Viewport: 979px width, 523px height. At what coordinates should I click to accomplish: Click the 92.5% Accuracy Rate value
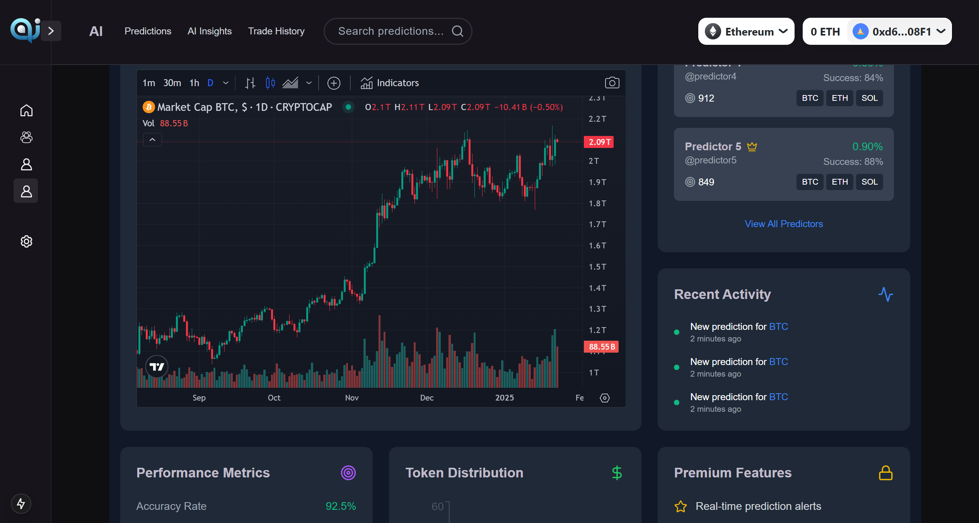341,506
